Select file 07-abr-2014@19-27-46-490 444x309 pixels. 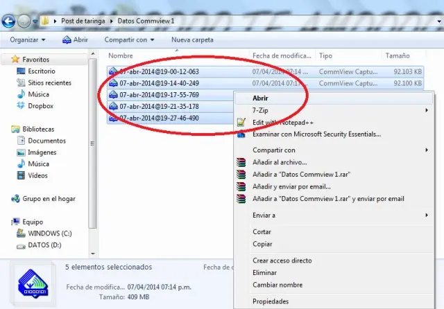[x=159, y=118]
